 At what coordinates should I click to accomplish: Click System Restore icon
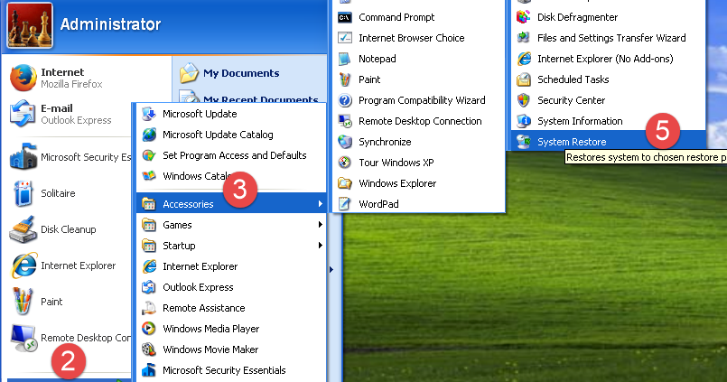click(x=524, y=142)
